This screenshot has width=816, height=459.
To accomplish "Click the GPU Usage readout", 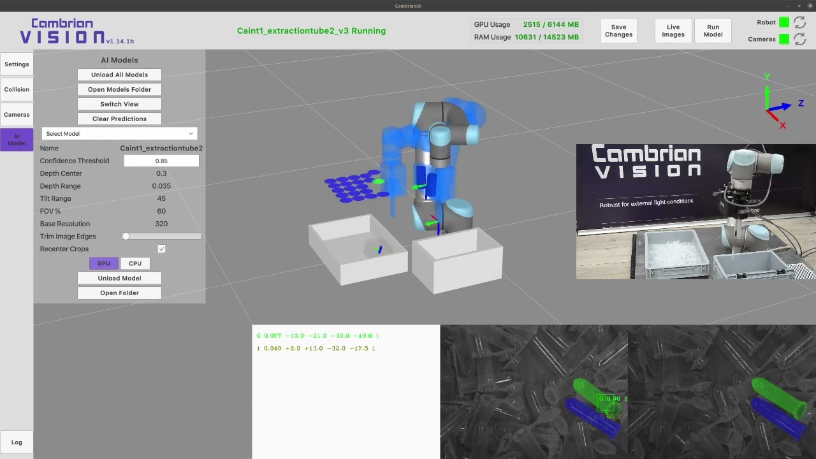I will 527,24.
